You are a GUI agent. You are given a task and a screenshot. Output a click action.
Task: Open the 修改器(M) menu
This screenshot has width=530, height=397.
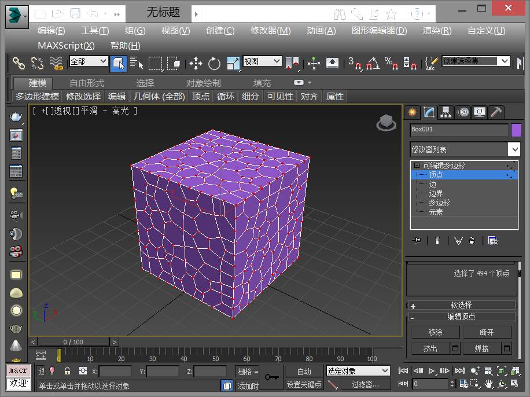(270, 31)
